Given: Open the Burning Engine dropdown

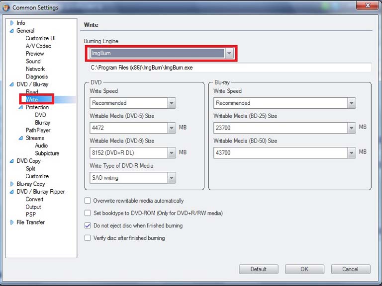Looking at the screenshot, I should 229,53.
